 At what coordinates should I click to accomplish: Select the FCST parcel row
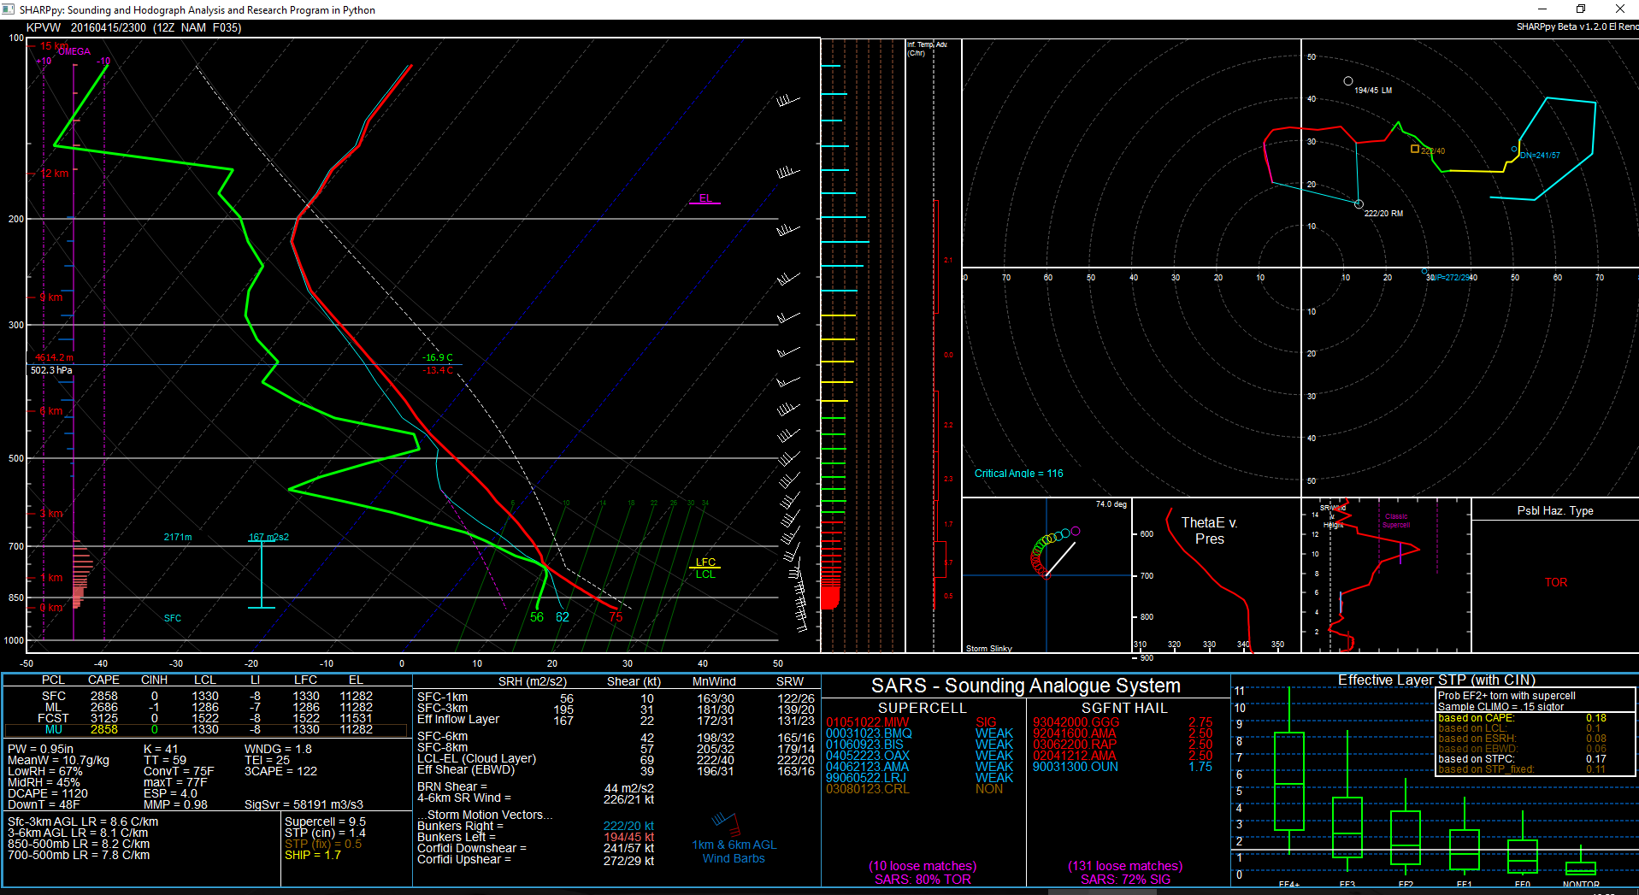54,719
